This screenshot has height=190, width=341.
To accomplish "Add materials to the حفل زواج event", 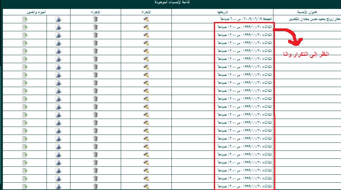I will point(25,19).
